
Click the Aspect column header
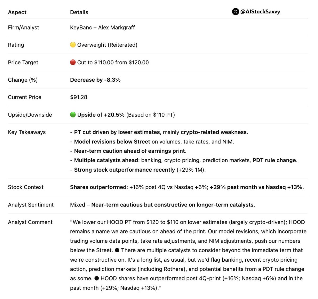17,12
